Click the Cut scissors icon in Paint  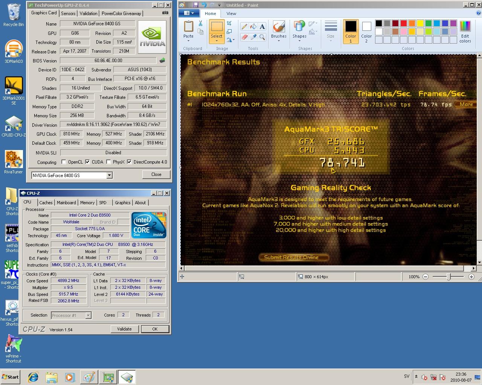(x=200, y=24)
